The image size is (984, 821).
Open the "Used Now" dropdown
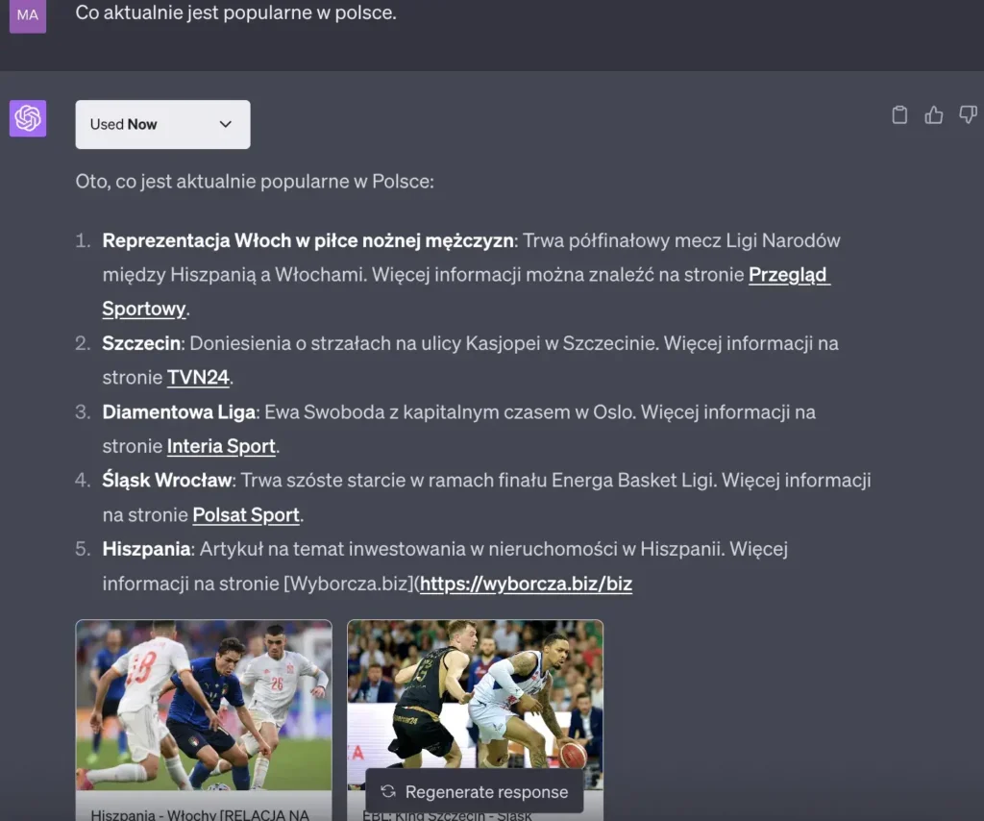(161, 124)
